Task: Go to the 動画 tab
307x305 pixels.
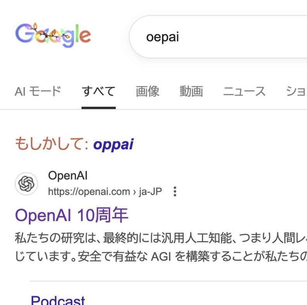Action: click(191, 91)
